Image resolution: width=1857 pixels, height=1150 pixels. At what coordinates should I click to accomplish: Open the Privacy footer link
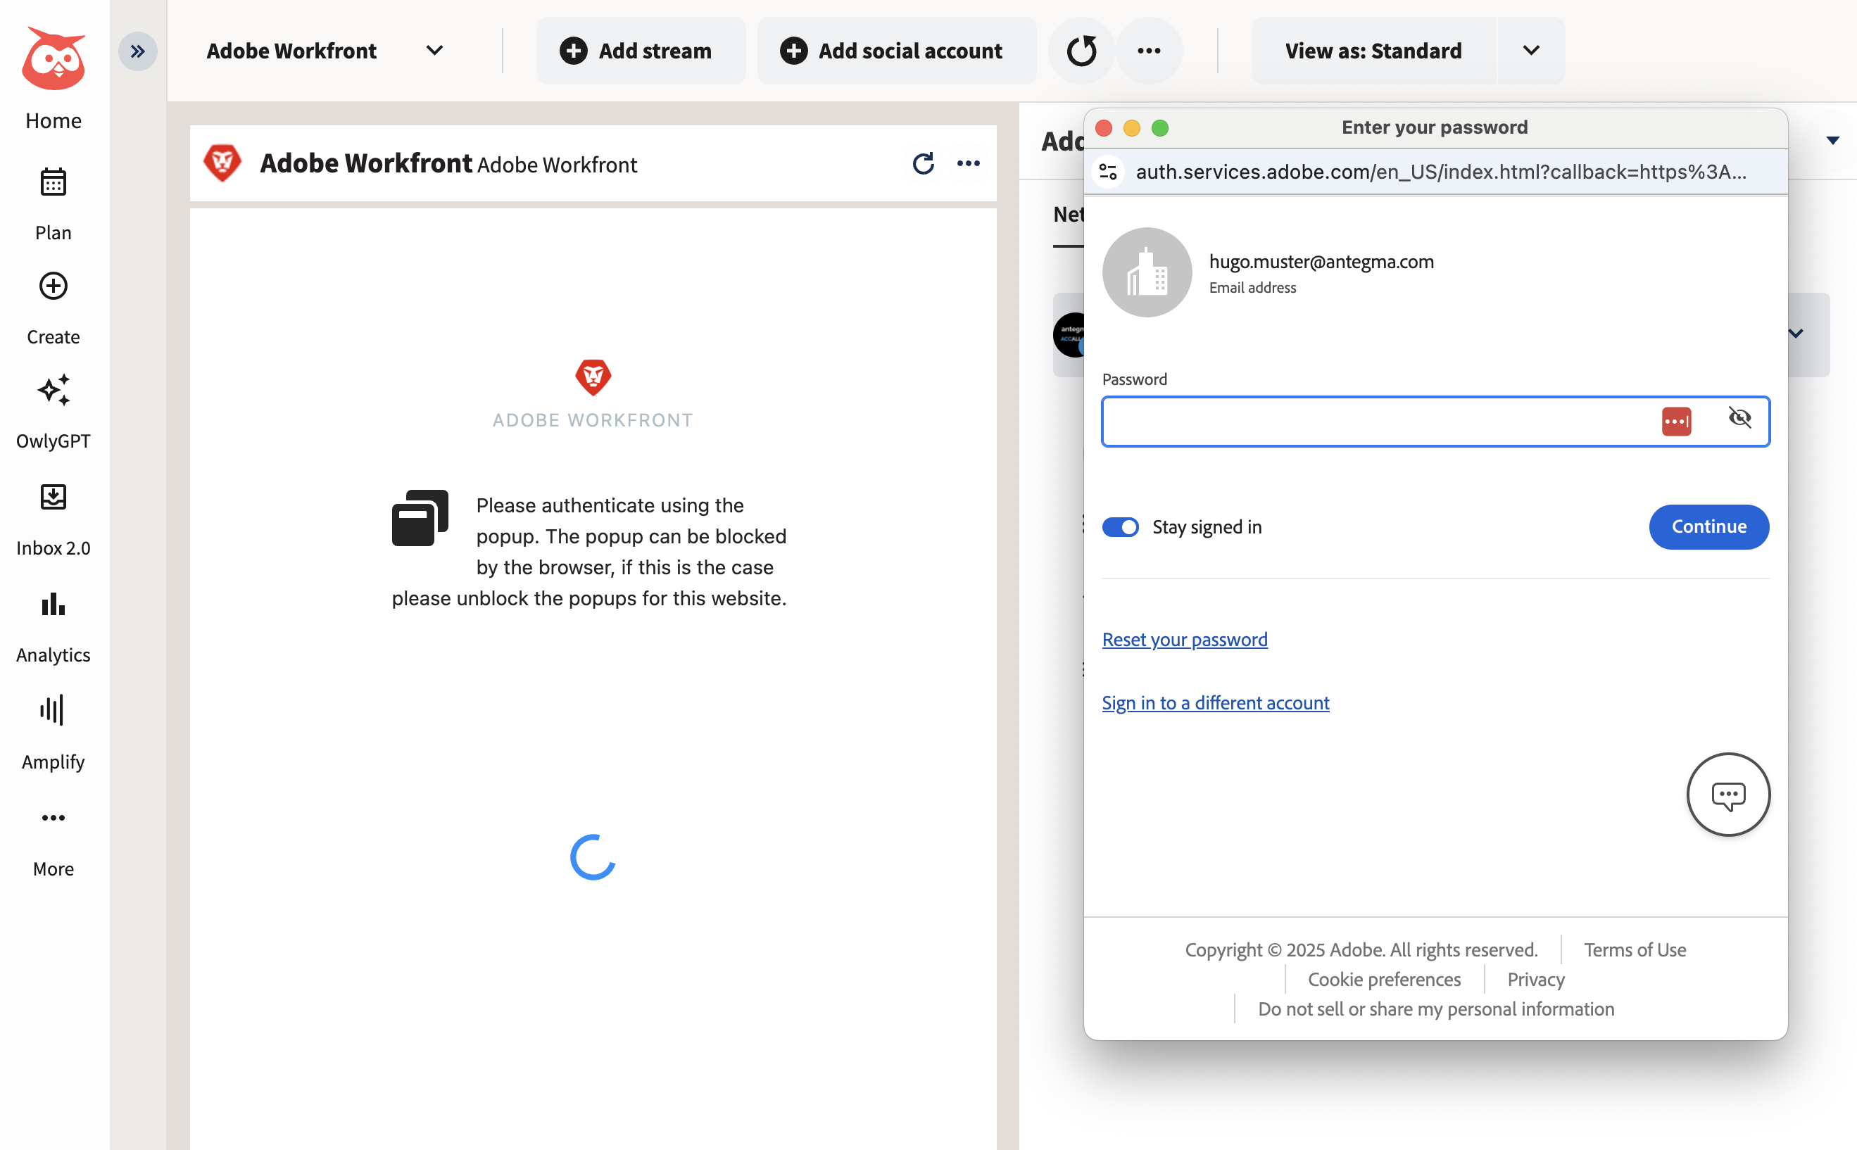point(1536,980)
